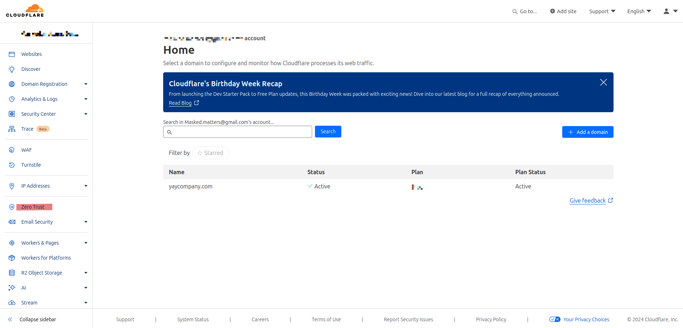Open Websites in the sidebar
Viewport: 683px width, 328px height.
32,54
